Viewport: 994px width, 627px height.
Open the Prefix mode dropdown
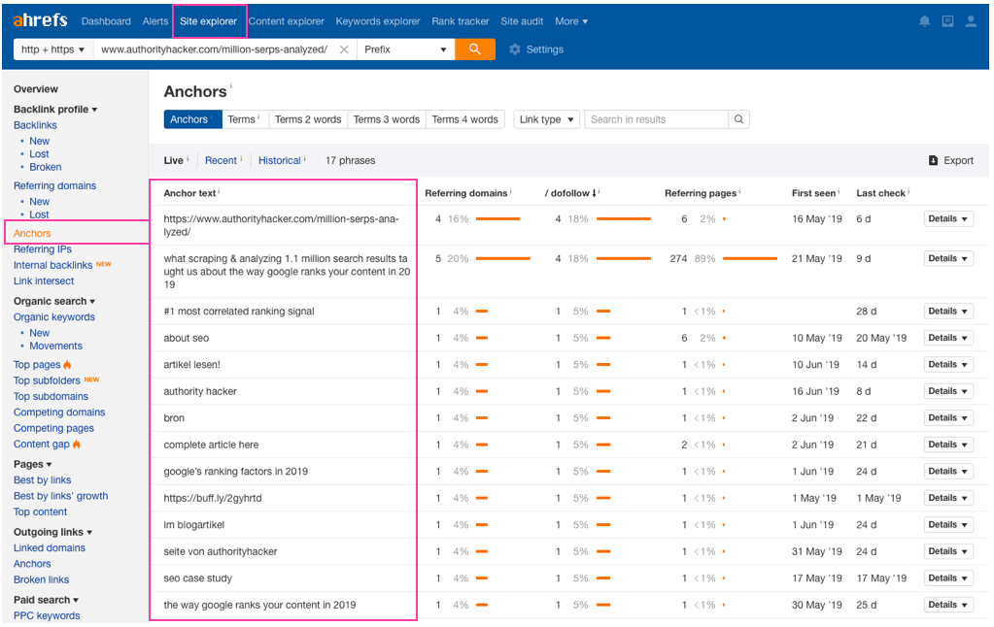(405, 49)
